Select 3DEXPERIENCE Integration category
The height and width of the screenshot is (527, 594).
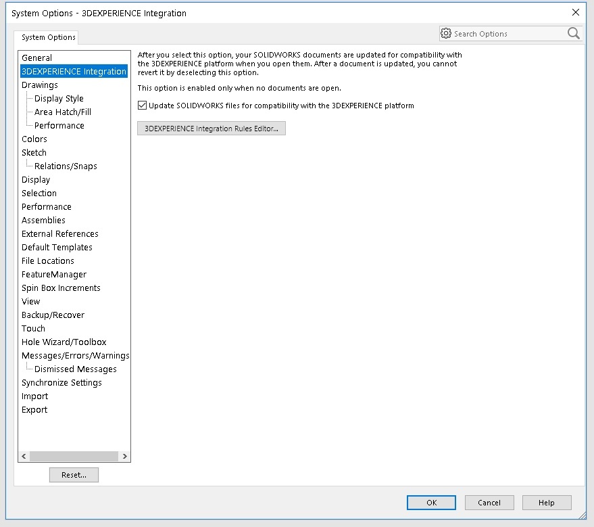click(74, 71)
